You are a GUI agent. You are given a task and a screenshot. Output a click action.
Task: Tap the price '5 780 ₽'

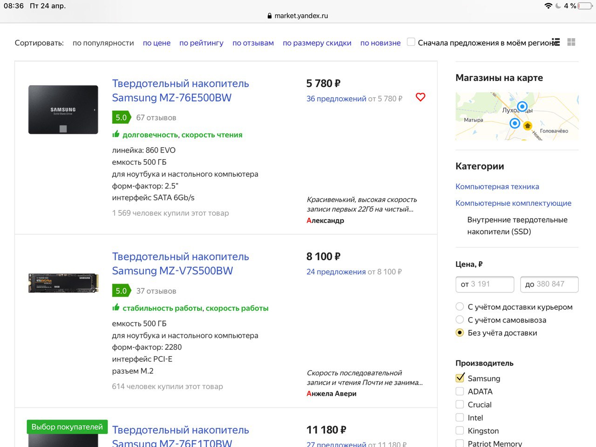coord(323,83)
